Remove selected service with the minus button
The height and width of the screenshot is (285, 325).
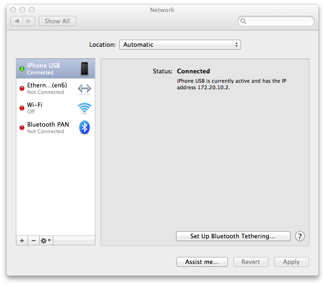point(34,241)
